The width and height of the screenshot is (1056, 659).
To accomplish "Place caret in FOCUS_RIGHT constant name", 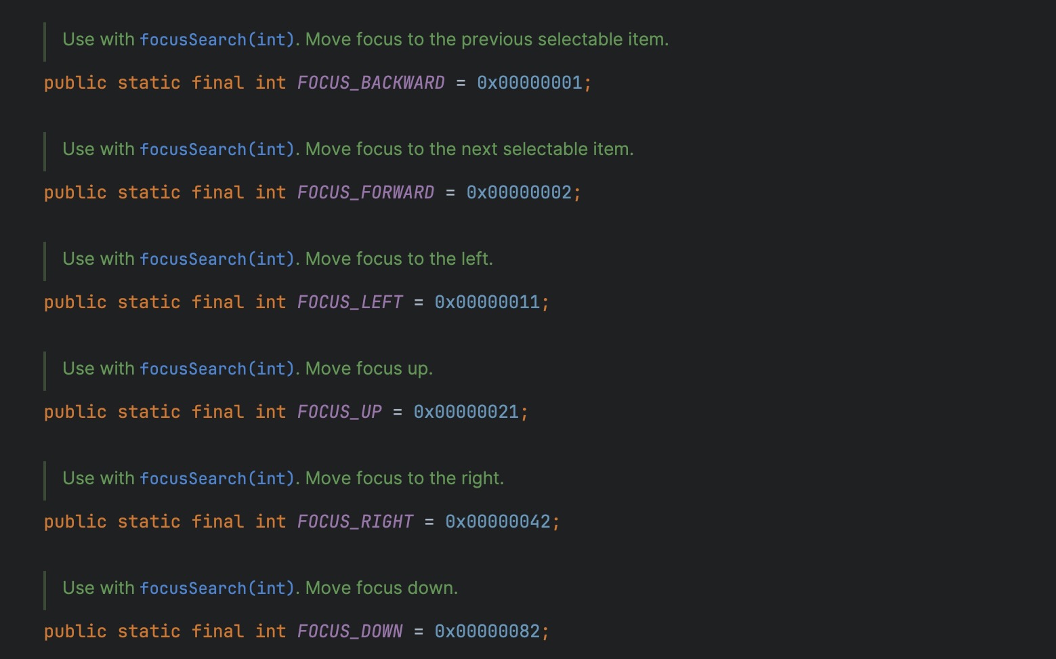I will (355, 522).
